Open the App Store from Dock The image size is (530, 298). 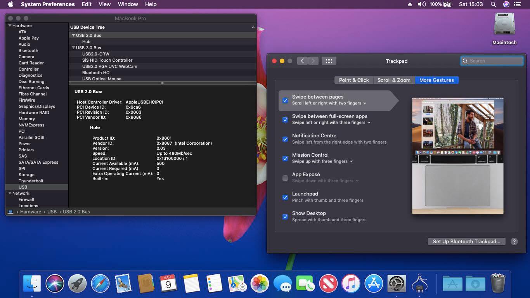coord(374,284)
